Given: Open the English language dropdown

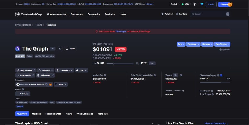Looking at the screenshot, I should 175,4.
